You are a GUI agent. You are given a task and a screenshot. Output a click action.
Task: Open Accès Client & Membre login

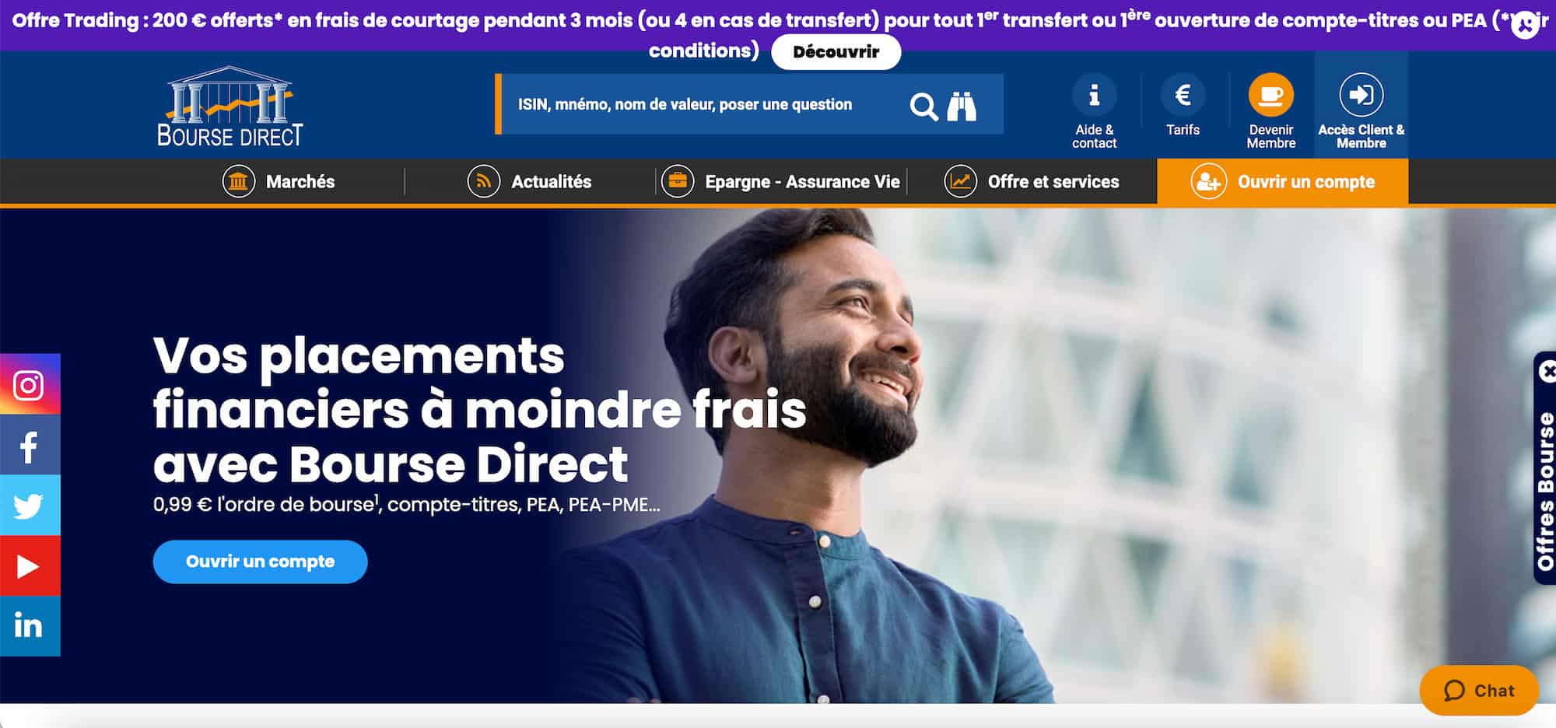pyautogui.click(x=1361, y=106)
